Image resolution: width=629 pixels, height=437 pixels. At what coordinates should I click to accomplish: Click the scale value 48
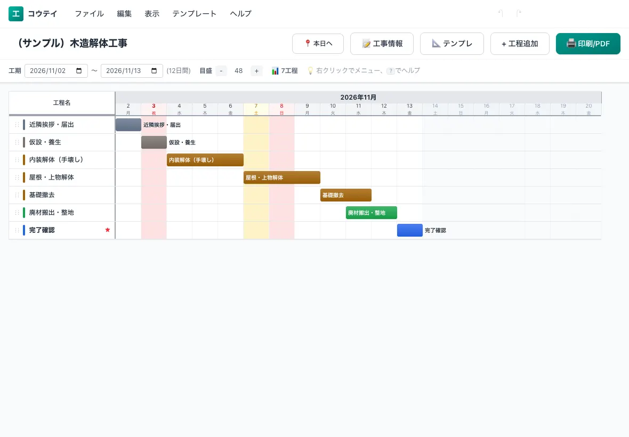(239, 70)
